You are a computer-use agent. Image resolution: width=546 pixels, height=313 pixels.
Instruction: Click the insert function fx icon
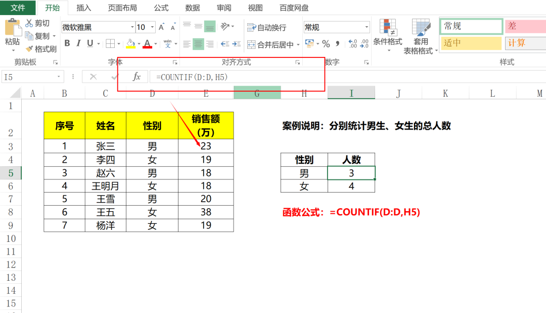136,77
